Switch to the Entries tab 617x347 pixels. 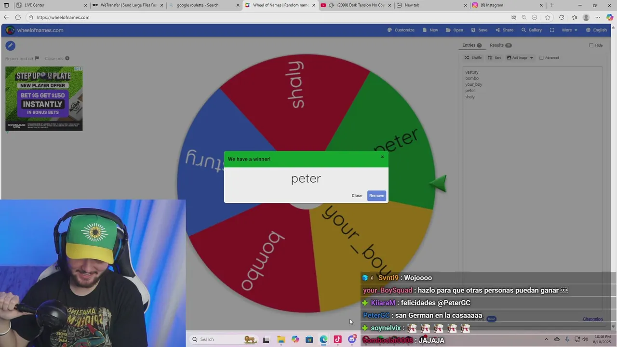tap(471, 45)
